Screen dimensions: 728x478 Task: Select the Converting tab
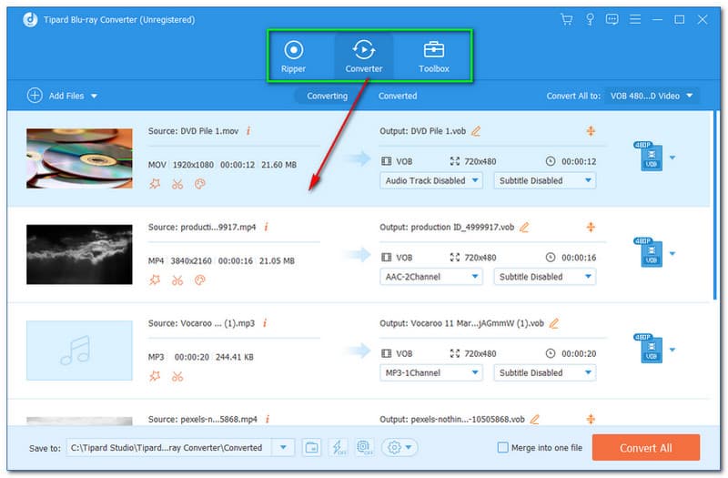tap(327, 96)
